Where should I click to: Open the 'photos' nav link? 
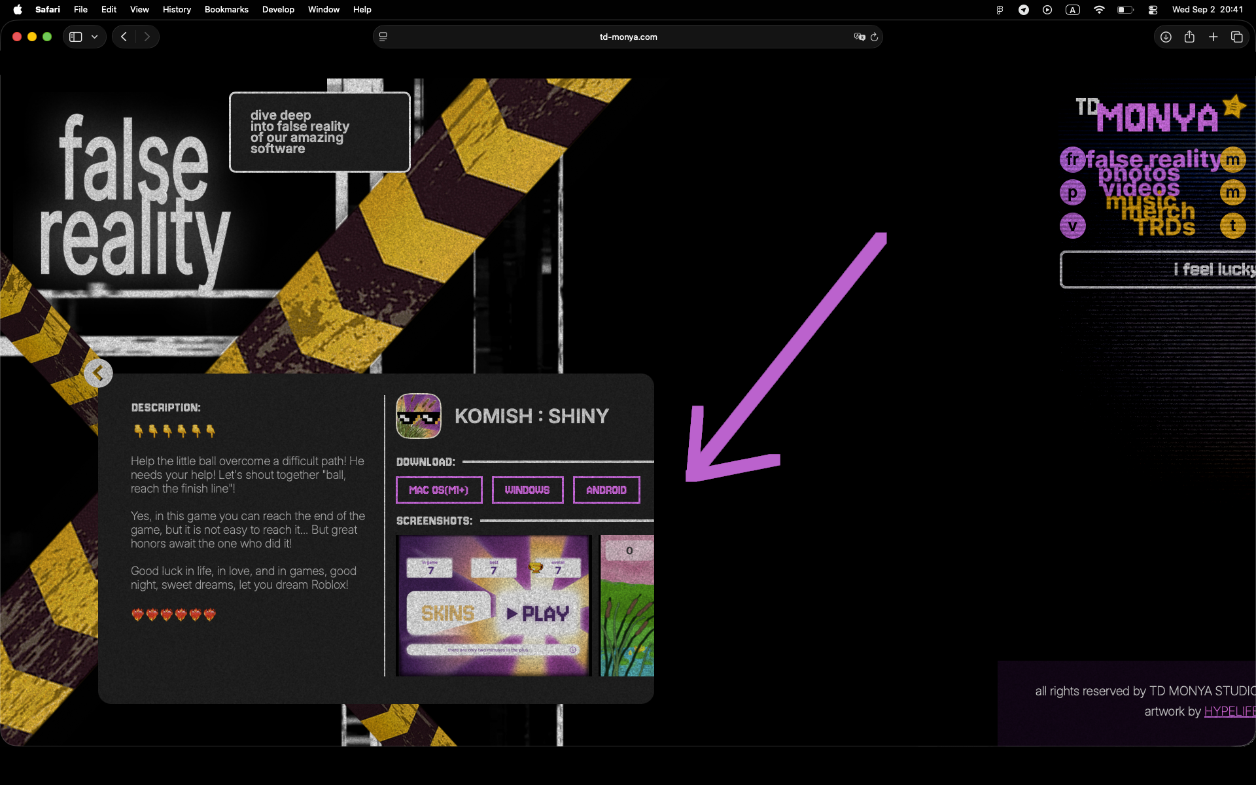click(x=1139, y=173)
